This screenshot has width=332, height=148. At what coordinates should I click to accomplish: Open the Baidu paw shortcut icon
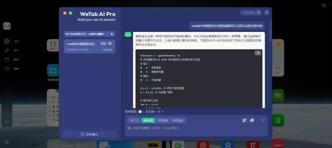[x=228, y=145]
